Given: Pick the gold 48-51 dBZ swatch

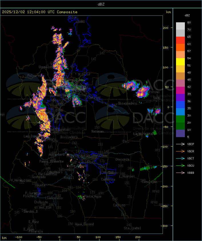Looking at the screenshot, I should [180, 69].
